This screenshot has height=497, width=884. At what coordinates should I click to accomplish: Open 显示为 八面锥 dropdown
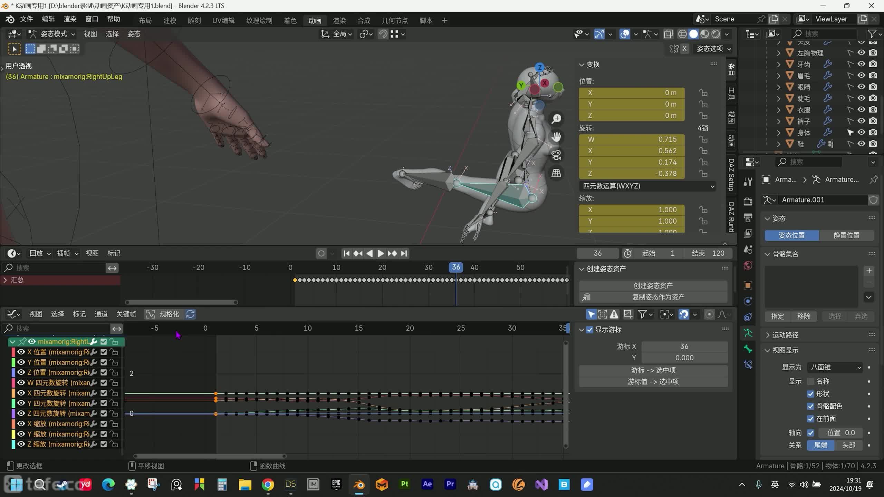tap(835, 367)
